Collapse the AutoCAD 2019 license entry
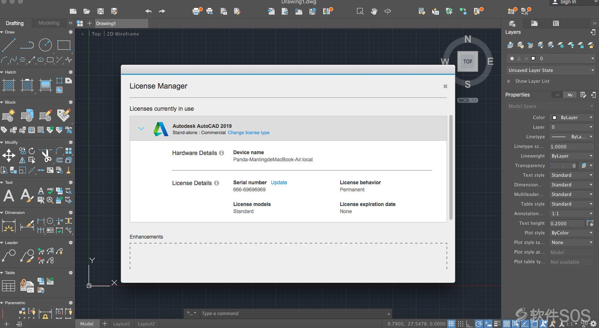599x328 pixels. (x=141, y=129)
